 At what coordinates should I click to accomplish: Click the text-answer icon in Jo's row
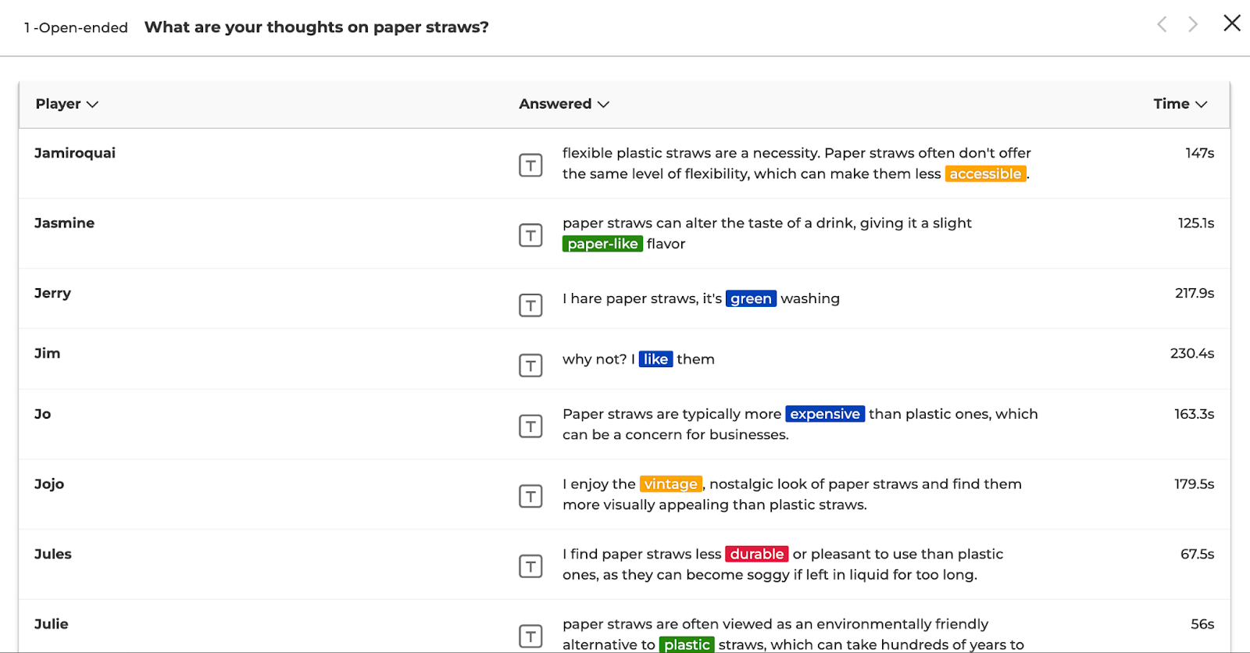click(530, 426)
